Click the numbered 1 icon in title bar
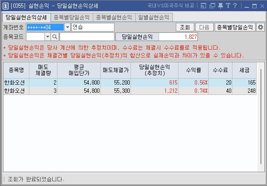 [5, 6]
